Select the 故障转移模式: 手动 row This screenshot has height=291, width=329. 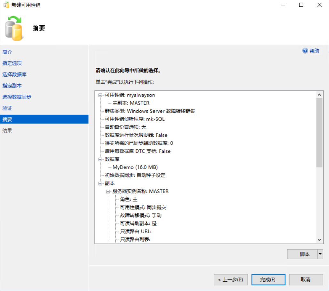(x=141, y=215)
